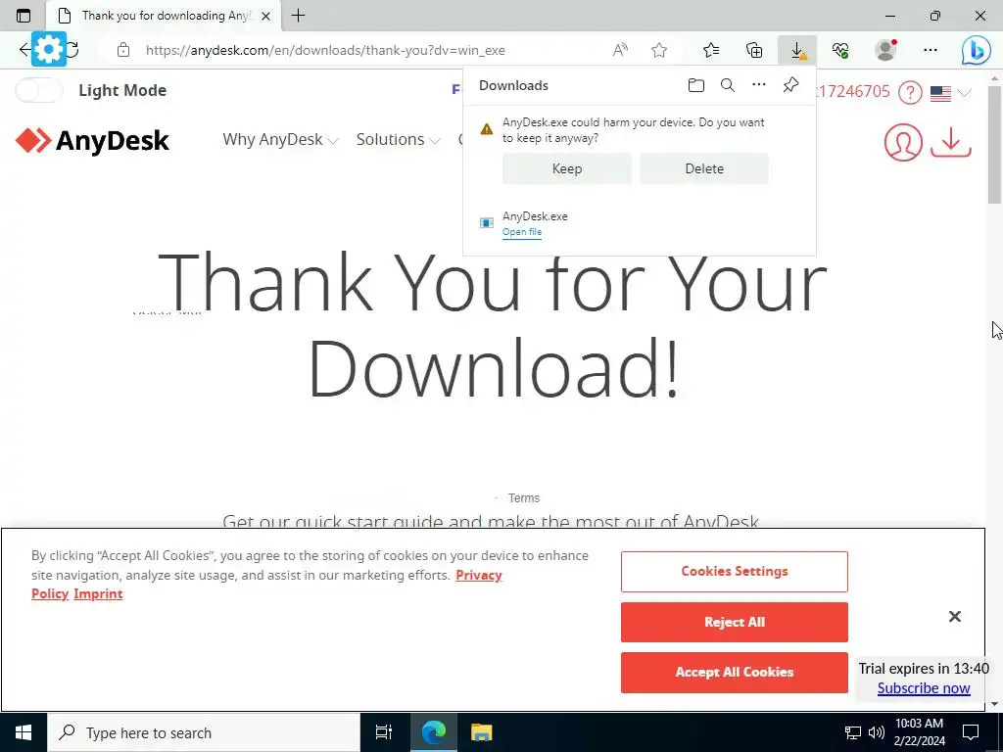Open Cookies Settings
The width and height of the screenshot is (1003, 752).
pos(735,572)
